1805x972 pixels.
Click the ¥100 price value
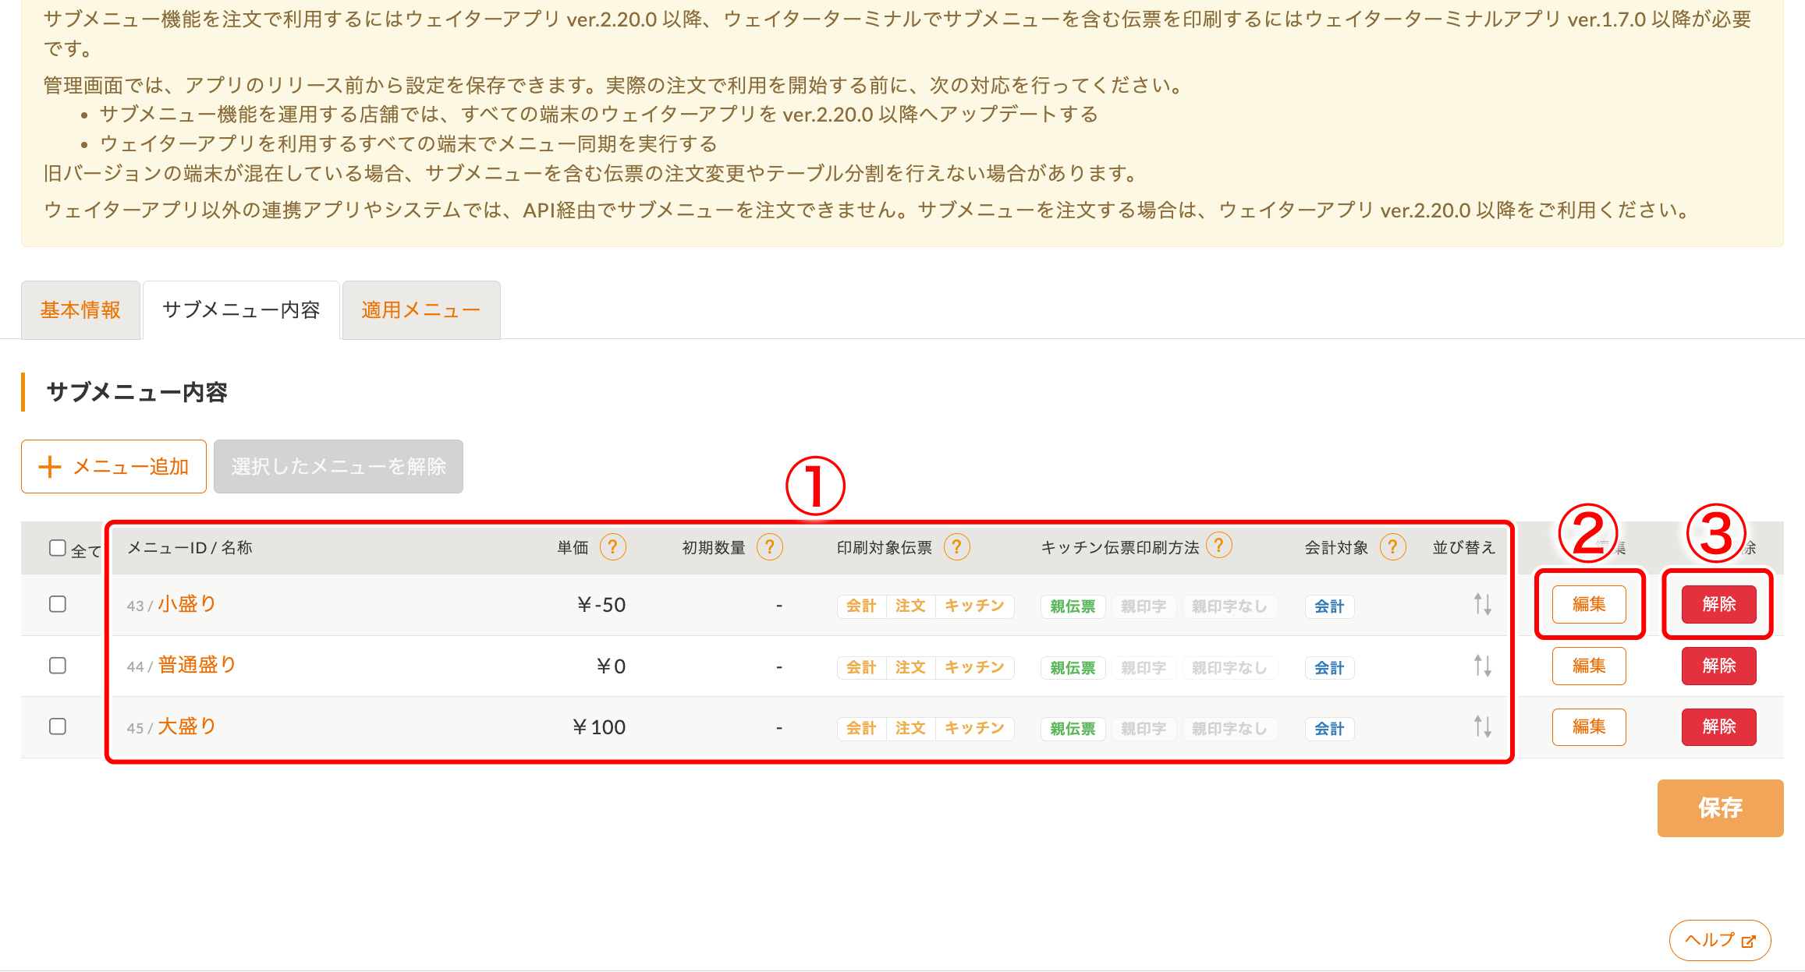pos(599,727)
